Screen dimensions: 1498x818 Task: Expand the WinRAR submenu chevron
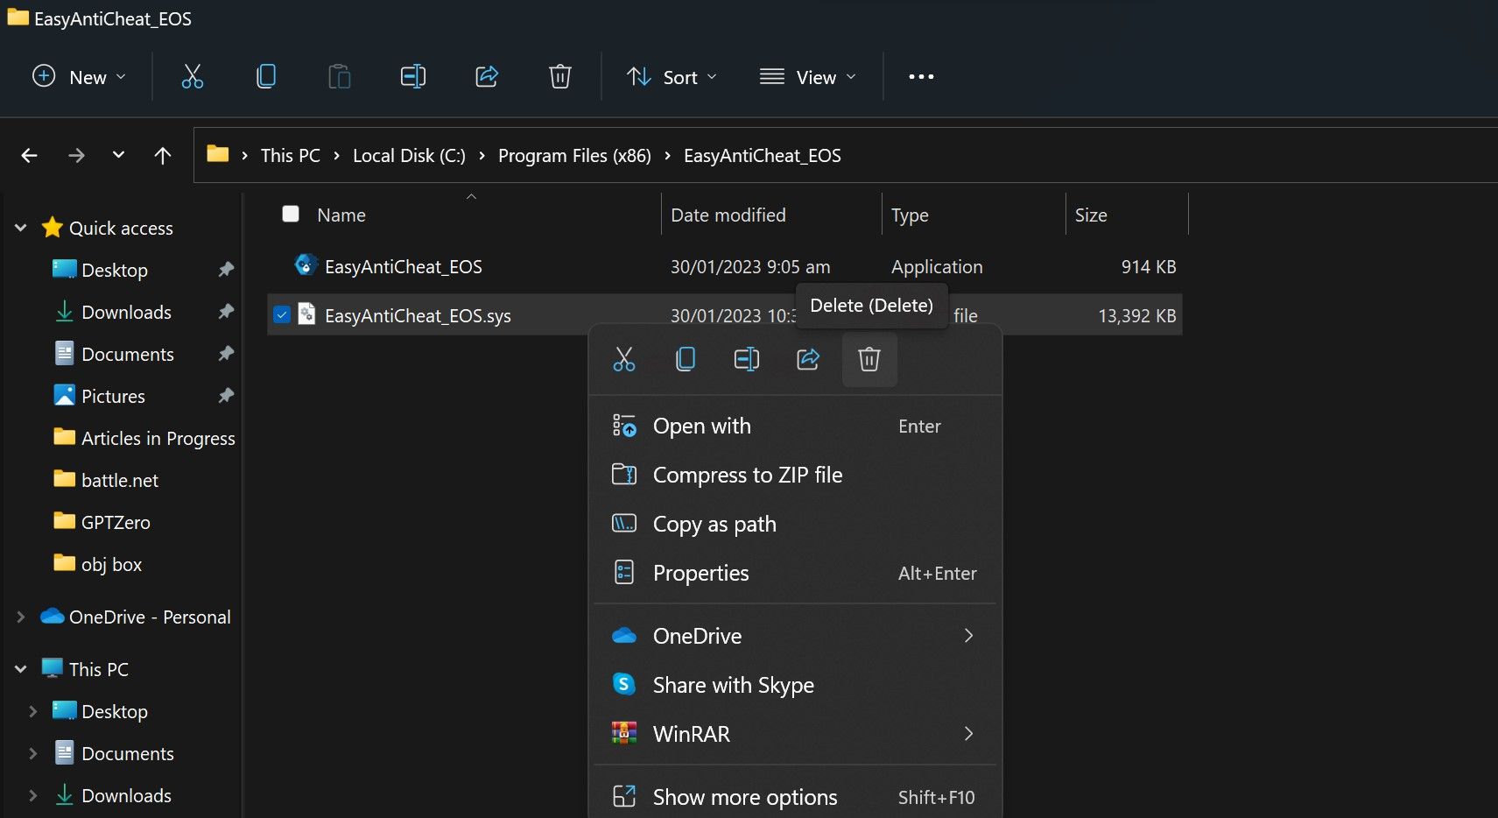(967, 734)
